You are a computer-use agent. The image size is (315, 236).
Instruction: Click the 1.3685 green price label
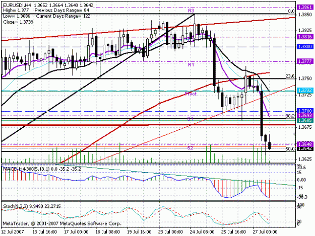(x=305, y=120)
